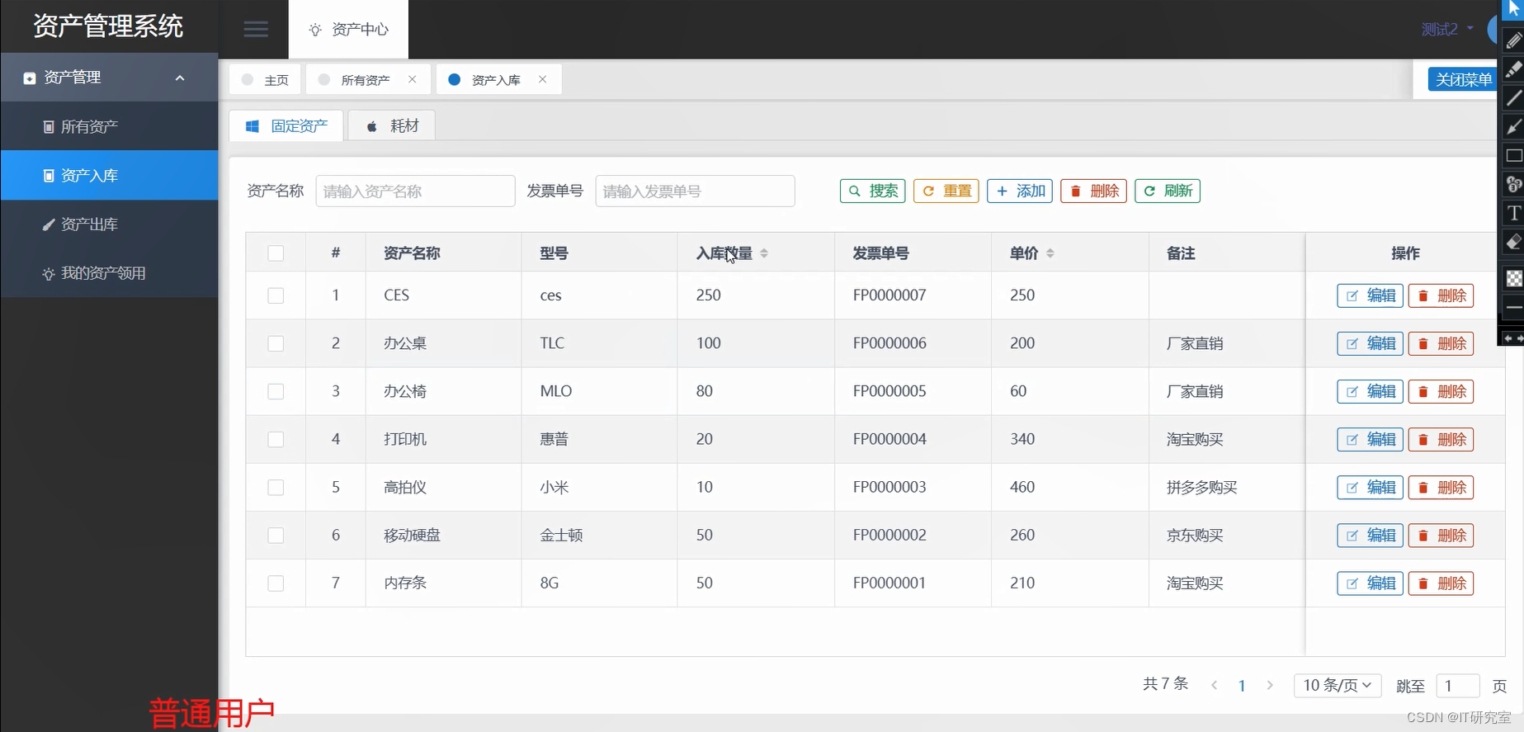The width and height of the screenshot is (1524, 732).
Task: Open 资产入库 in the sidebar
Action: coord(109,175)
